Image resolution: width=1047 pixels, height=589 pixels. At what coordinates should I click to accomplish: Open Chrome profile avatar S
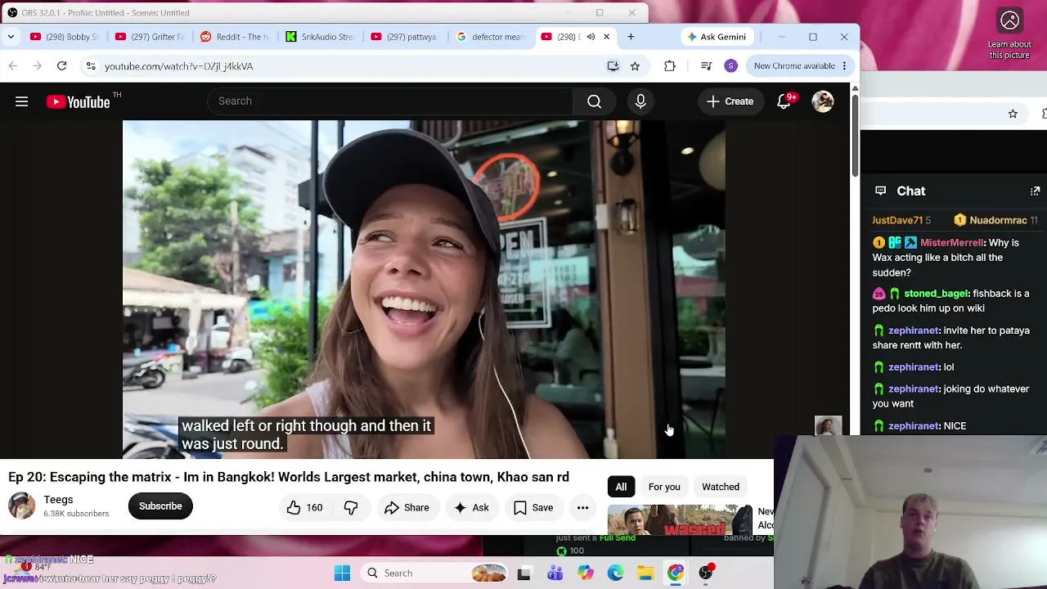point(731,66)
